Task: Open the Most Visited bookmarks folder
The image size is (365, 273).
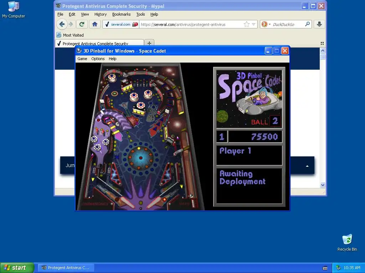Action: tap(70, 35)
